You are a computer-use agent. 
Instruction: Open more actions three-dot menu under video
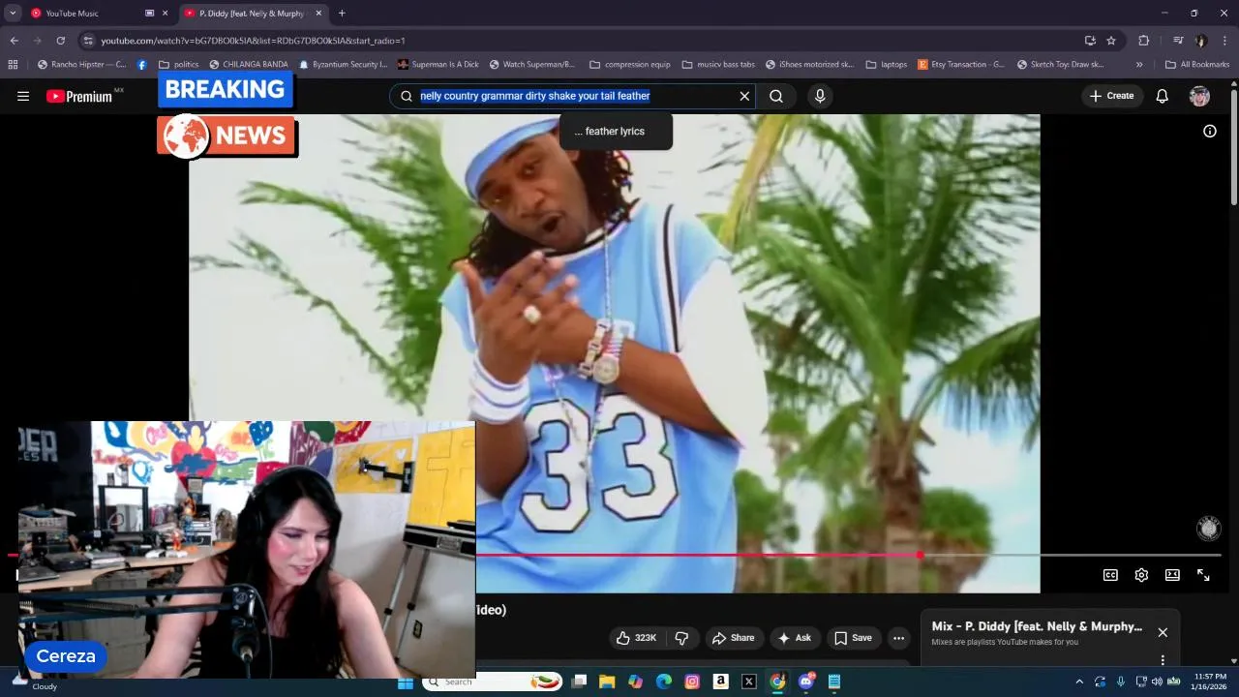[x=898, y=638]
